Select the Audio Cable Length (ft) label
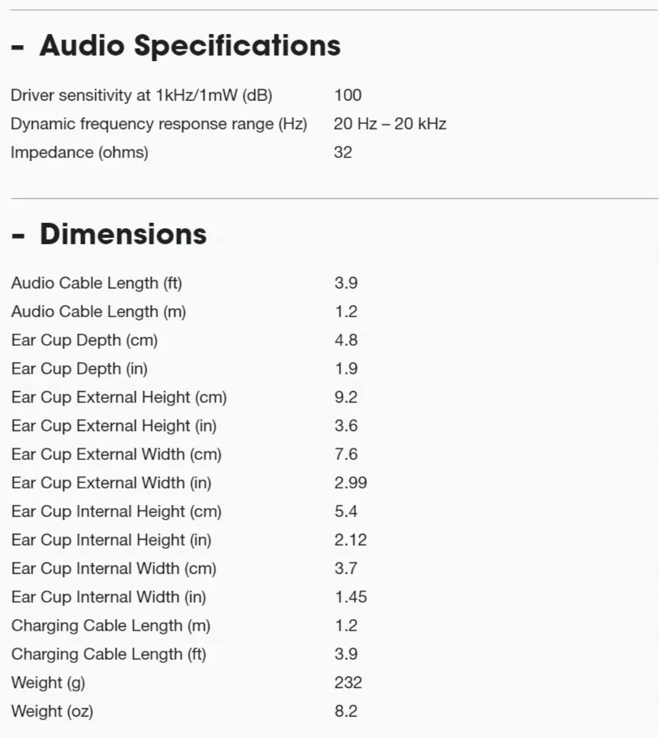The image size is (659, 738). pyautogui.click(x=96, y=283)
